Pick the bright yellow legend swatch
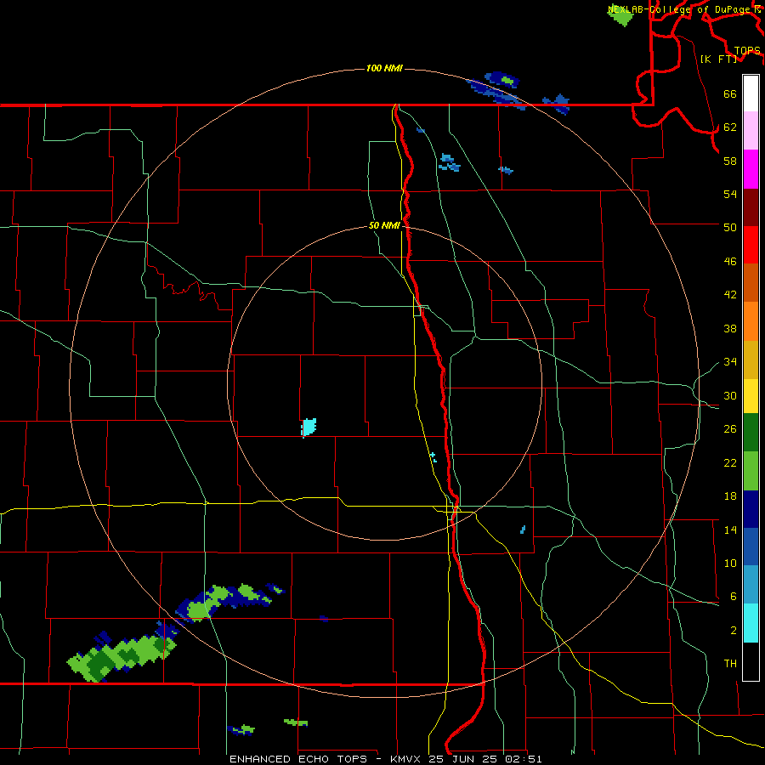This screenshot has height=765, width=765. pyautogui.click(x=751, y=396)
